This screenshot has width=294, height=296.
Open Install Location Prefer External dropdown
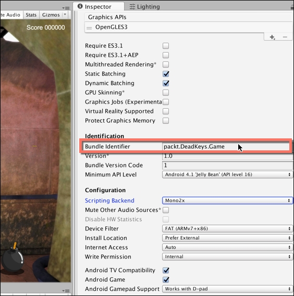pyautogui.click(x=227, y=238)
